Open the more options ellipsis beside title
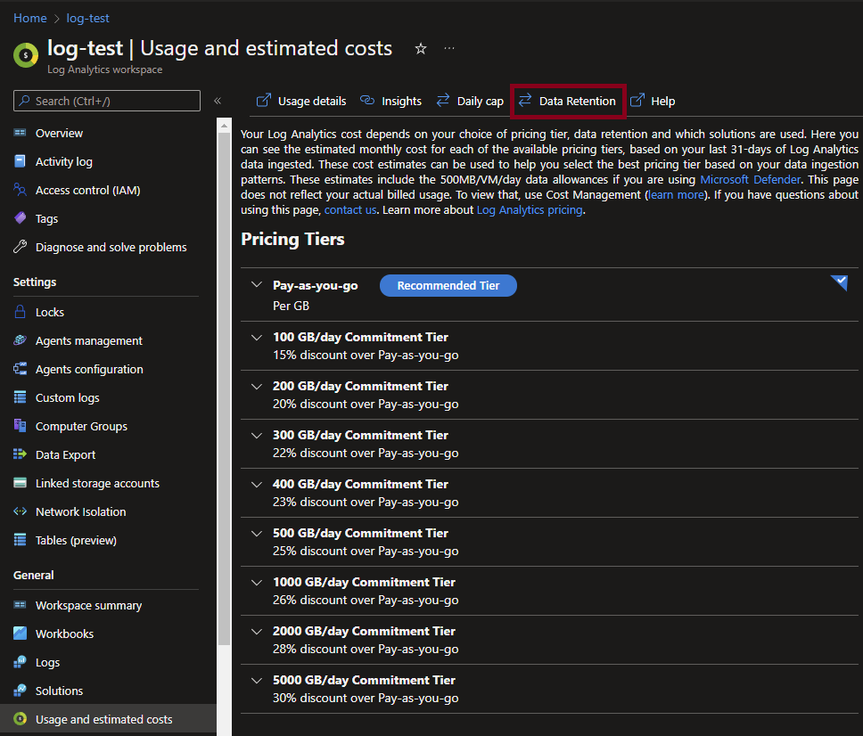This screenshot has width=863, height=736. tap(449, 48)
